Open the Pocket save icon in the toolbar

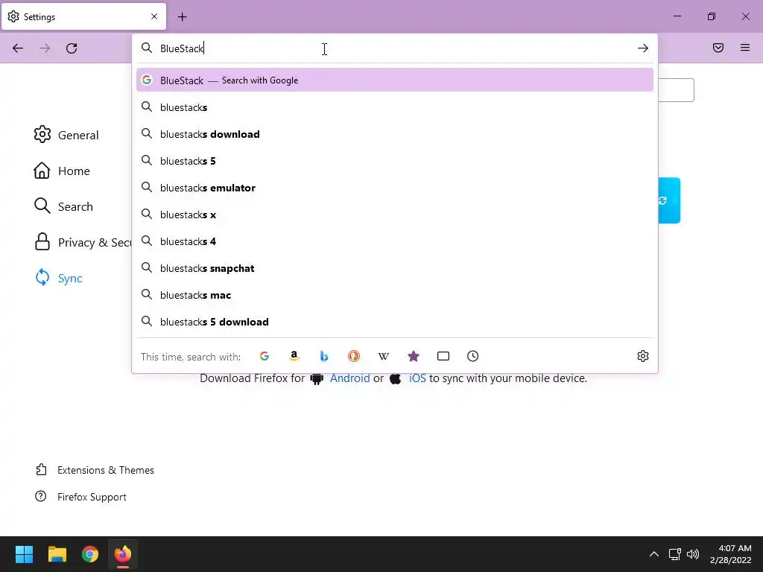coord(718,48)
